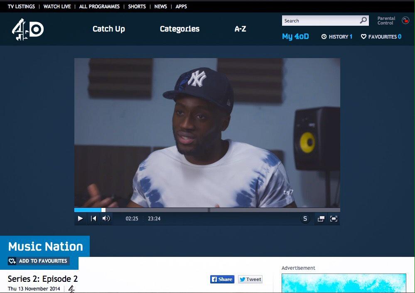Click the Favourites heart icon
The width and height of the screenshot is (415, 293).
(x=363, y=37)
